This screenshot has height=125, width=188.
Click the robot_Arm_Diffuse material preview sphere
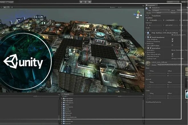point(148,63)
